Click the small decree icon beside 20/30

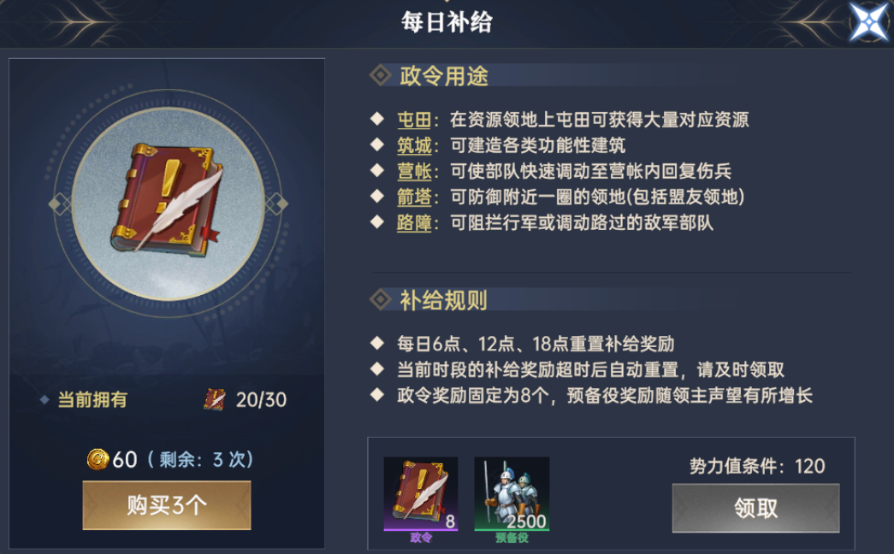(215, 399)
